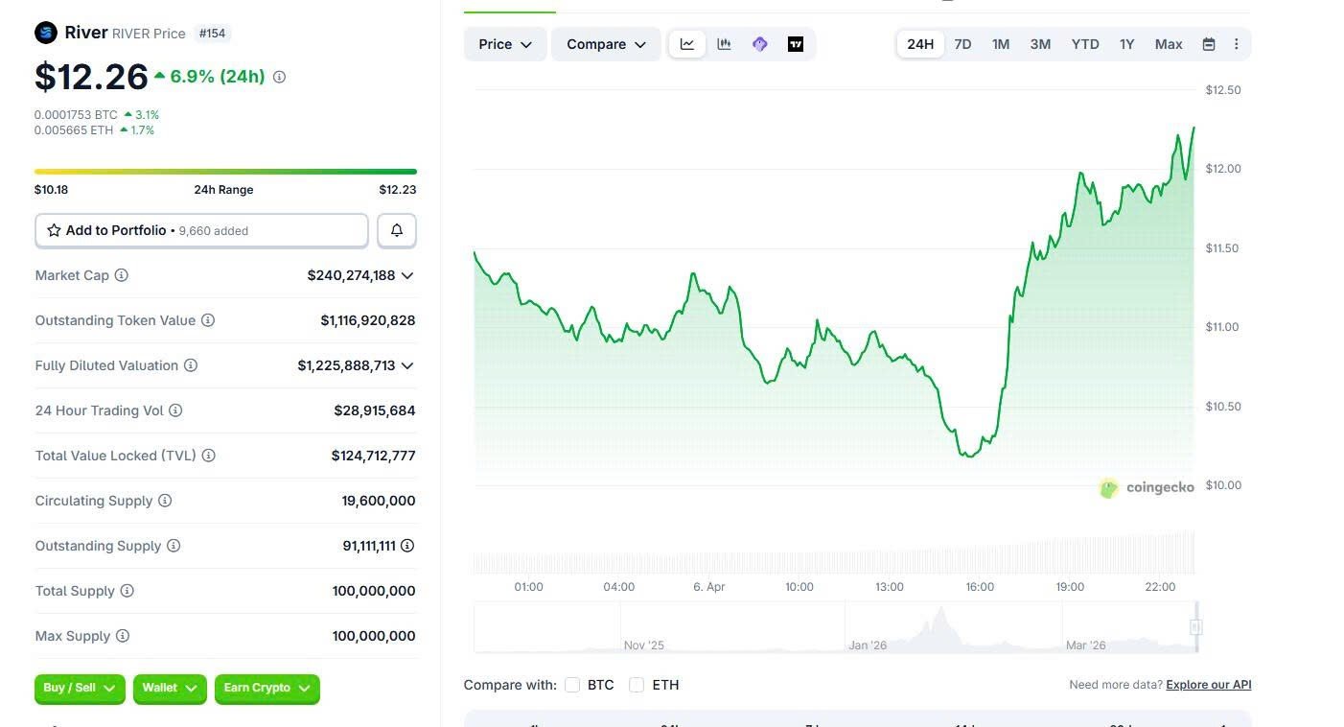Enable the ETH compare checkbox

coord(637,685)
